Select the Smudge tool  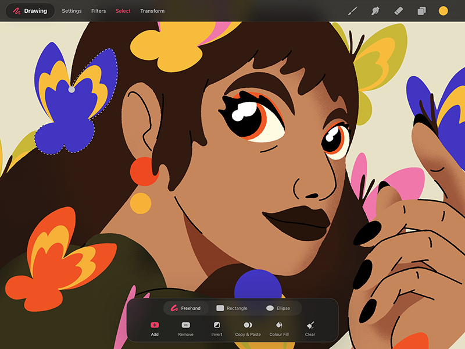click(x=375, y=10)
